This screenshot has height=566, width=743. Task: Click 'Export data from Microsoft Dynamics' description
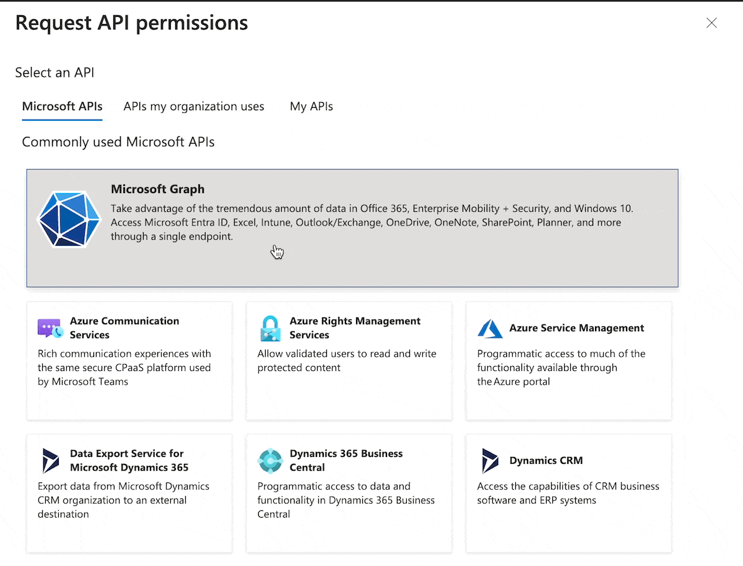click(x=123, y=500)
